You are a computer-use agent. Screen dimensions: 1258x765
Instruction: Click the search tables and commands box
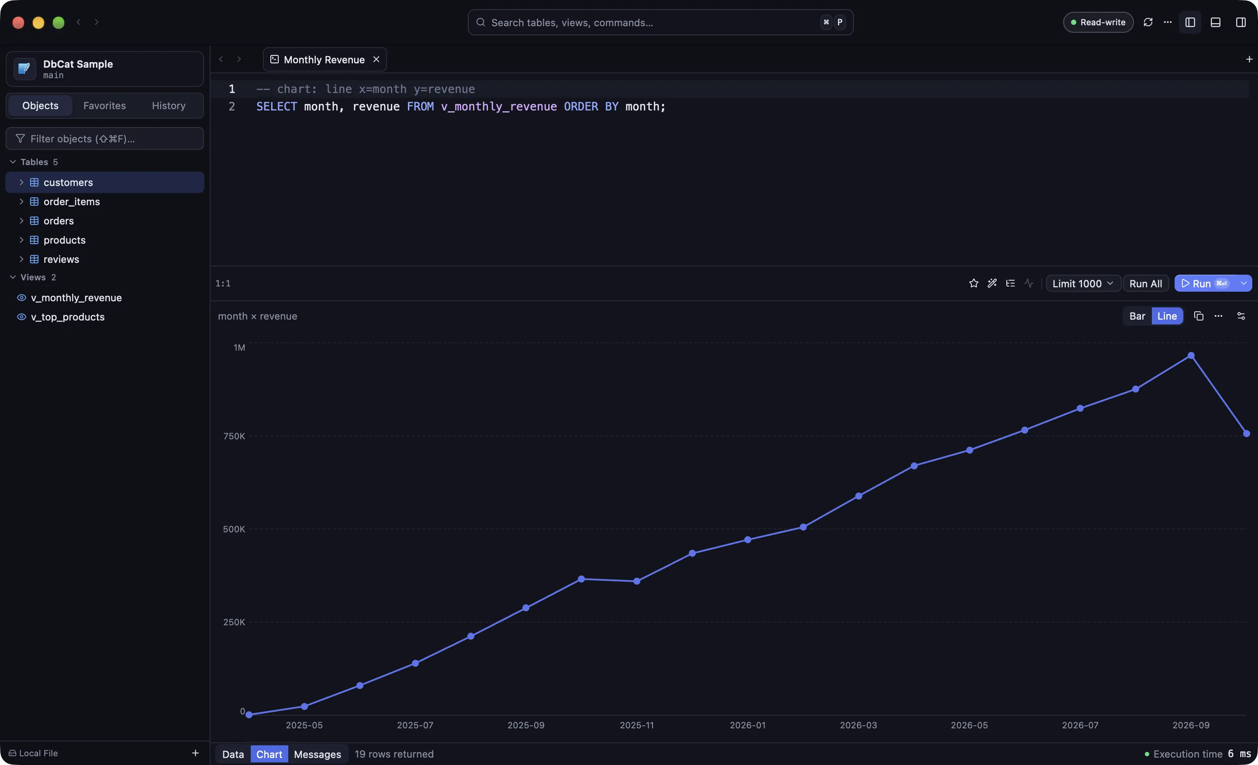point(660,22)
